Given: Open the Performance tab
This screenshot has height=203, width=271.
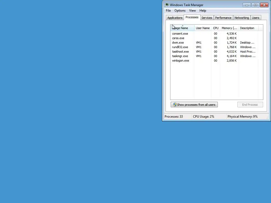Looking at the screenshot, I should coord(223,18).
